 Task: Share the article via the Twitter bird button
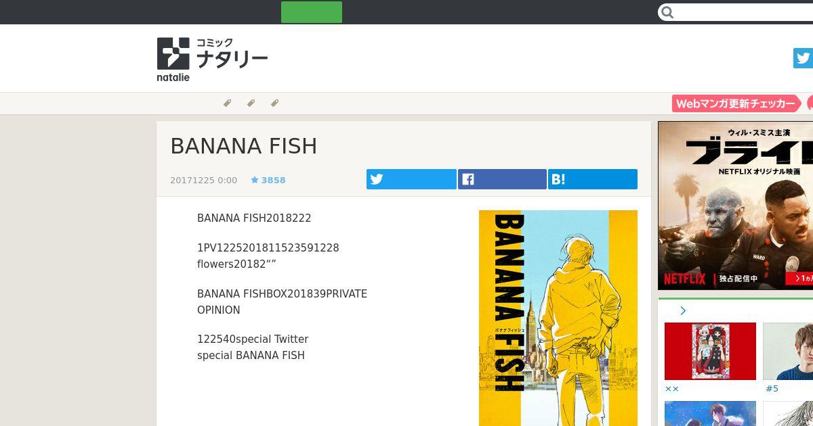pyautogui.click(x=411, y=179)
